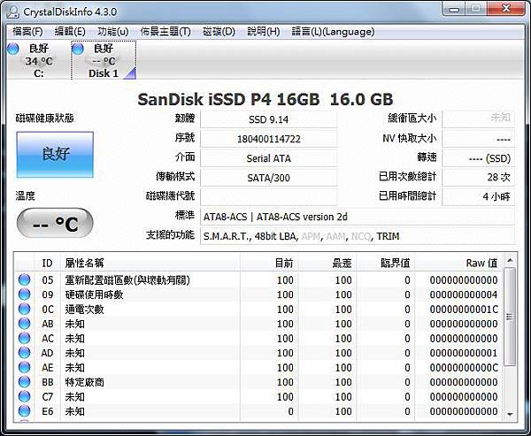
Task: Click the 臨界值 column header
Action: [x=385, y=263]
